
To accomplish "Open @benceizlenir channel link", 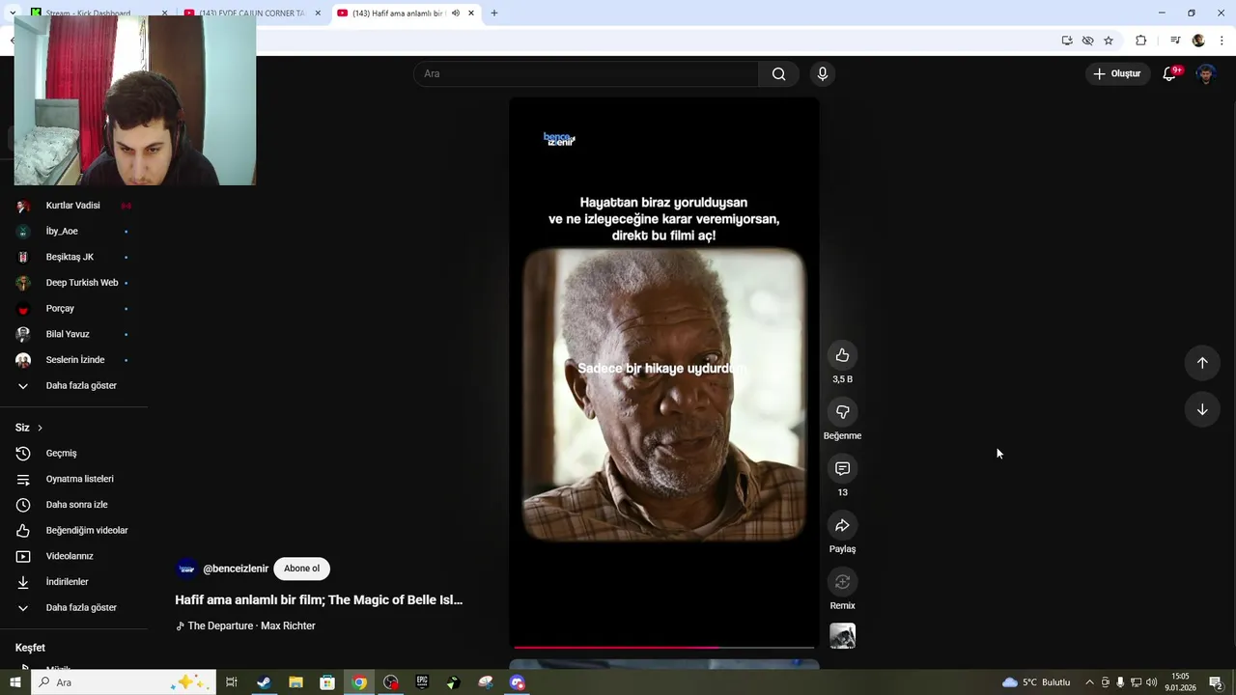I will (236, 569).
